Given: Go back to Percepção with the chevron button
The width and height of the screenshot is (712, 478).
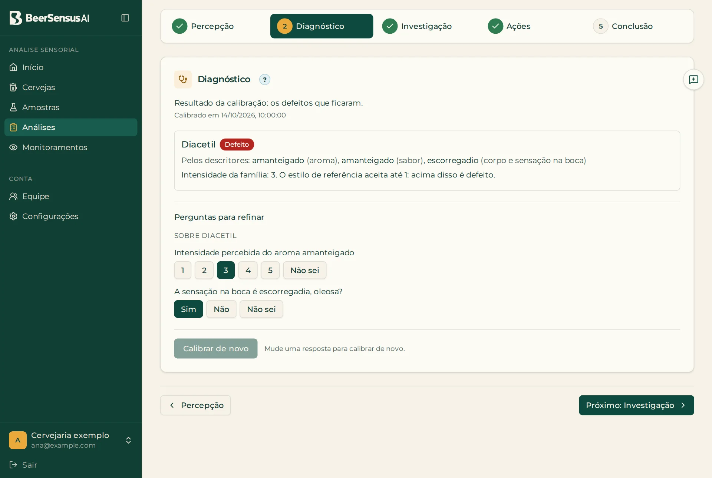Looking at the screenshot, I should [x=195, y=405].
